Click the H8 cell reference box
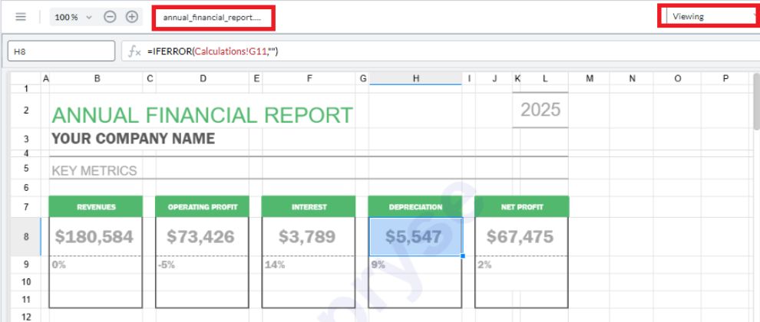 click(61, 51)
